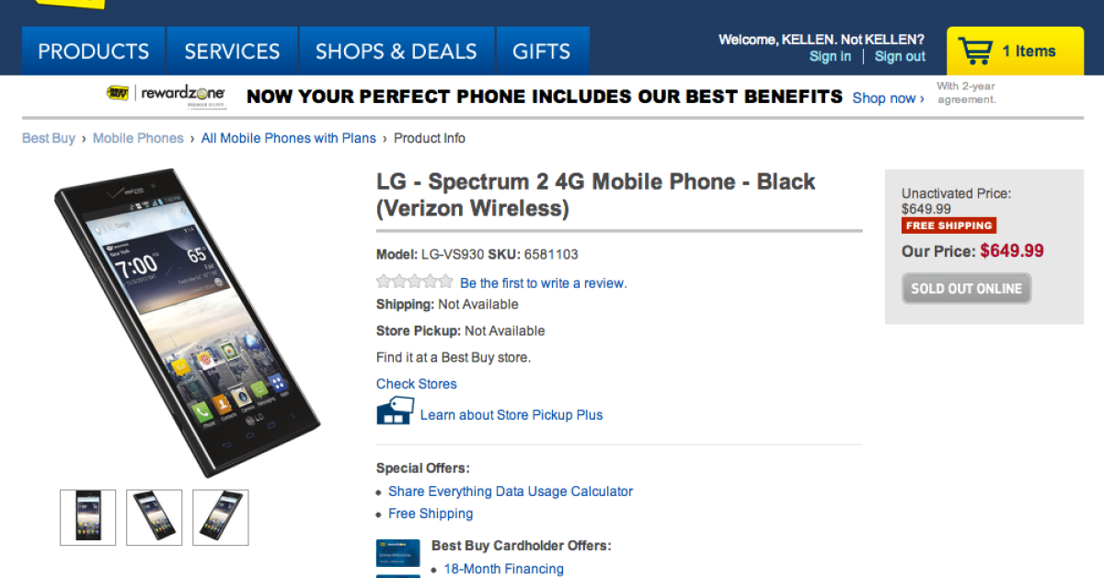Open the Check Stores link
The image size is (1104, 578).
click(416, 384)
